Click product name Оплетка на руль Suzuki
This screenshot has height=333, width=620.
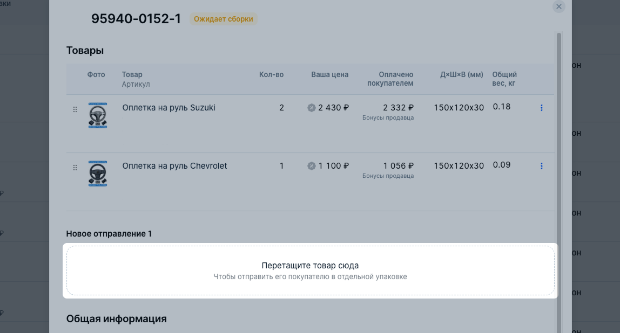click(169, 108)
